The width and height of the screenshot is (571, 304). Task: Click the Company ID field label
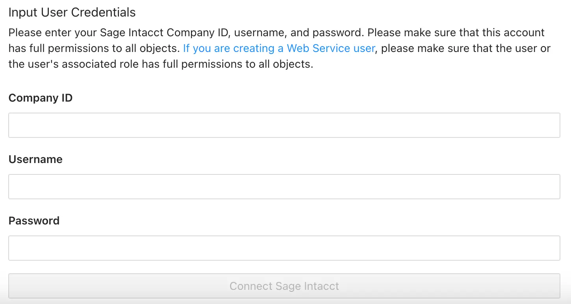(41, 98)
